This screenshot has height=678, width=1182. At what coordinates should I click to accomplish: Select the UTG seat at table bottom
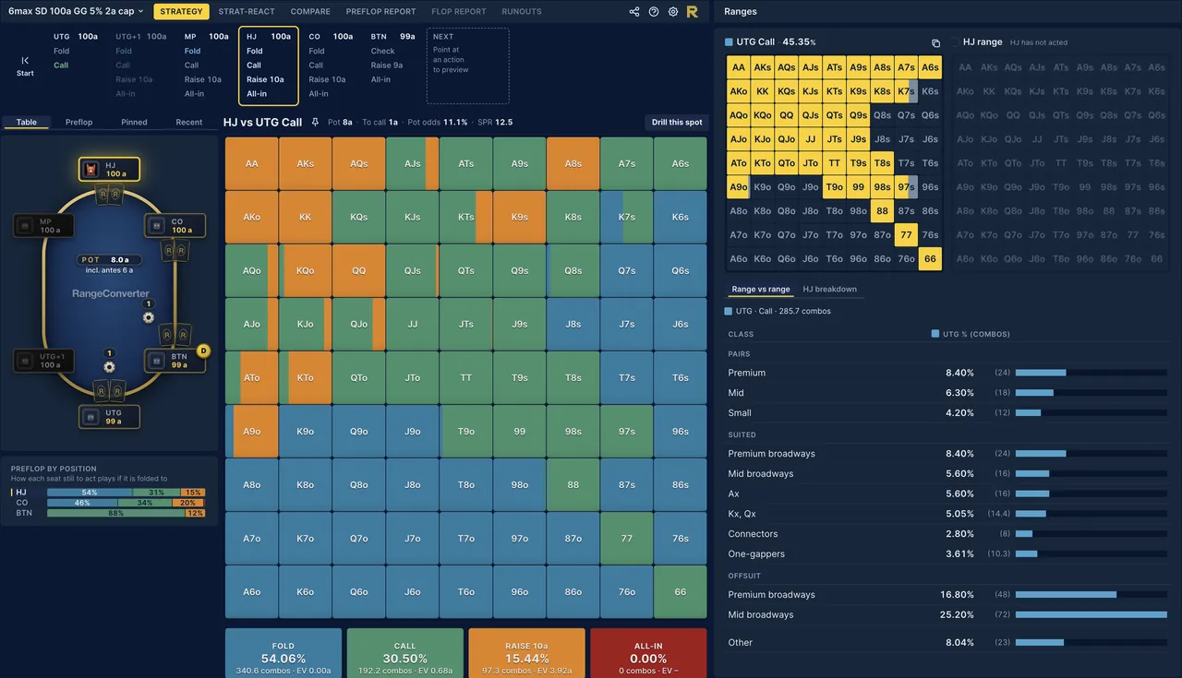click(x=109, y=417)
